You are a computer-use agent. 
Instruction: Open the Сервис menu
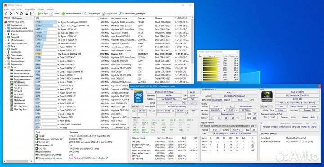coord(40,9)
